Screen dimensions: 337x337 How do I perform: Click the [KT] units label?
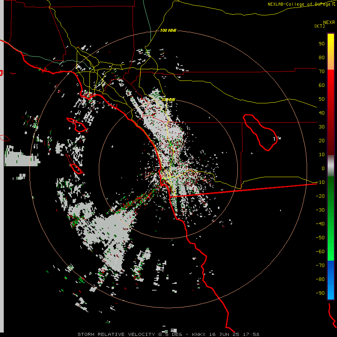319,26
